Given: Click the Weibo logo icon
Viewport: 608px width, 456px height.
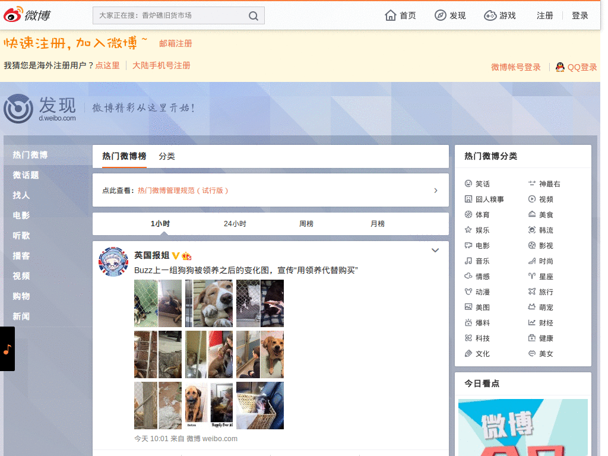Looking at the screenshot, I should [13, 15].
